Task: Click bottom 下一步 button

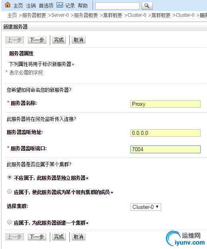Action: [37, 237]
